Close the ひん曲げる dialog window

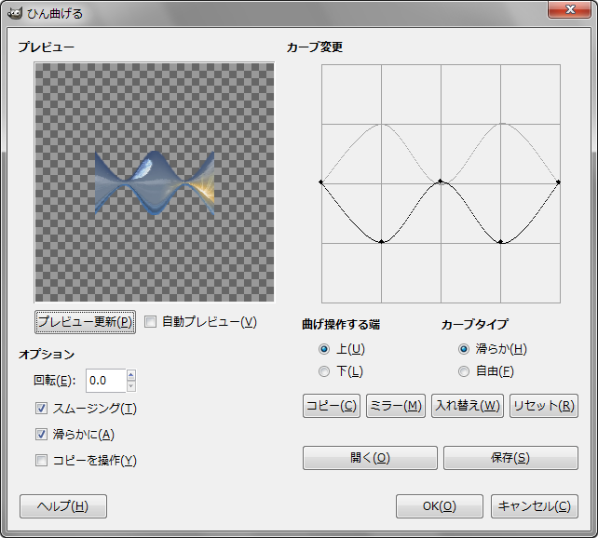564,10
